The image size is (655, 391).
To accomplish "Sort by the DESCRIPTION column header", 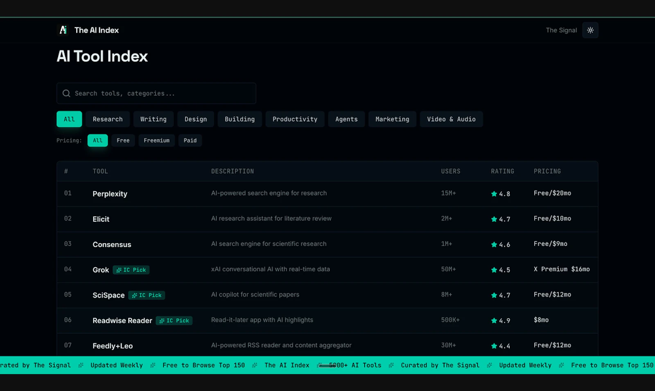I will (x=233, y=171).
